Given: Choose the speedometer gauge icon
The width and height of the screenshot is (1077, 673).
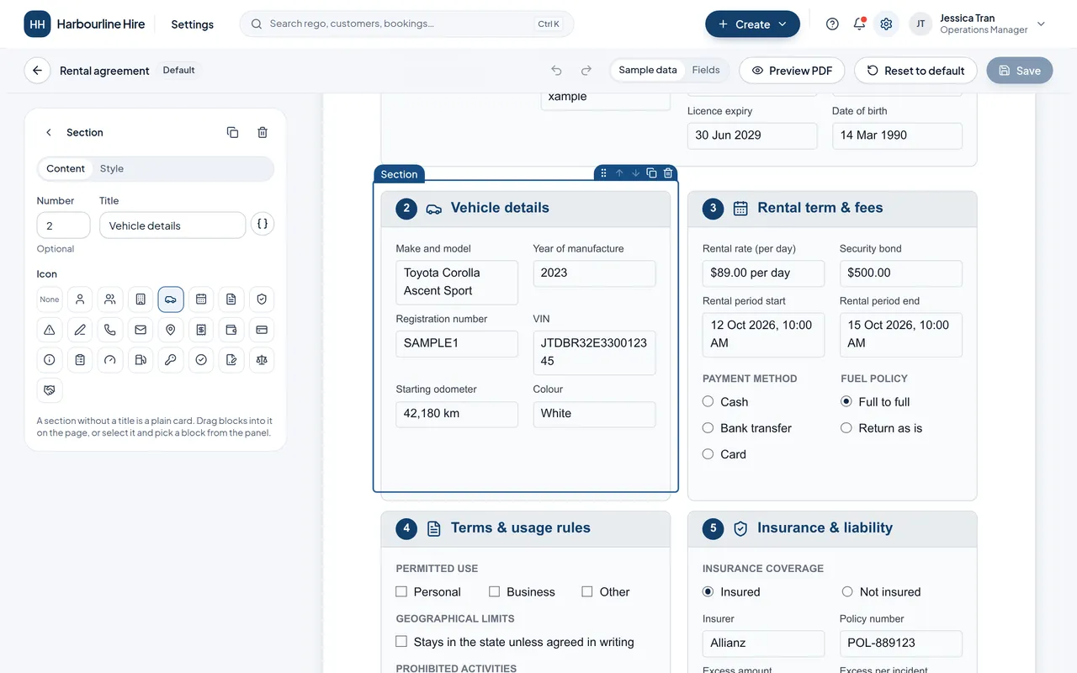Looking at the screenshot, I should coord(110,360).
